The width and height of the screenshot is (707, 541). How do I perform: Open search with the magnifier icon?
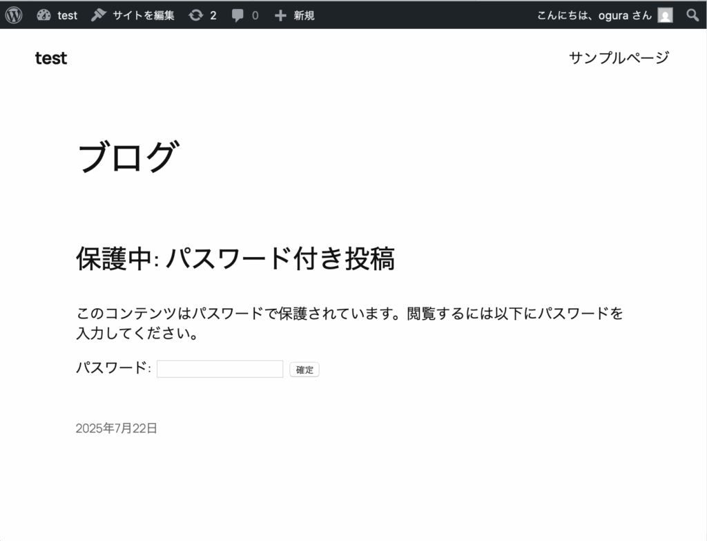693,15
